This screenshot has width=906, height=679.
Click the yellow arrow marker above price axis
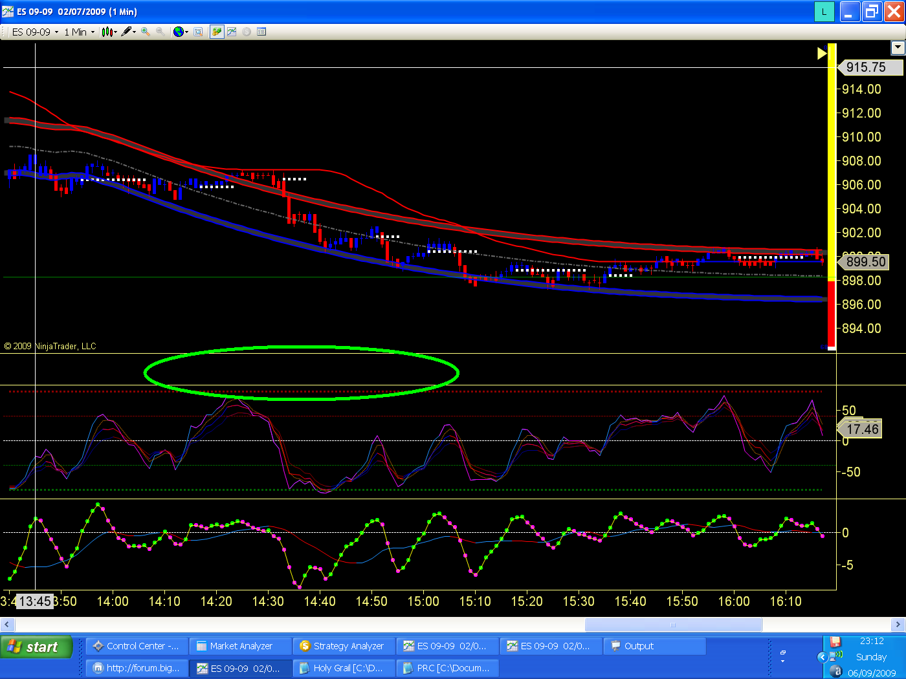pos(822,53)
